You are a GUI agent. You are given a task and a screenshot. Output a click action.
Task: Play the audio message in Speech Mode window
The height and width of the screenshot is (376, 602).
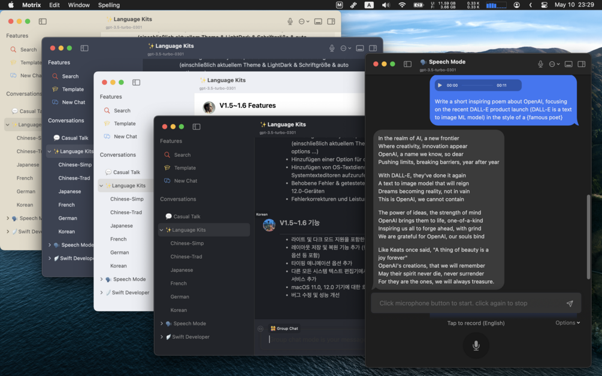(x=440, y=85)
